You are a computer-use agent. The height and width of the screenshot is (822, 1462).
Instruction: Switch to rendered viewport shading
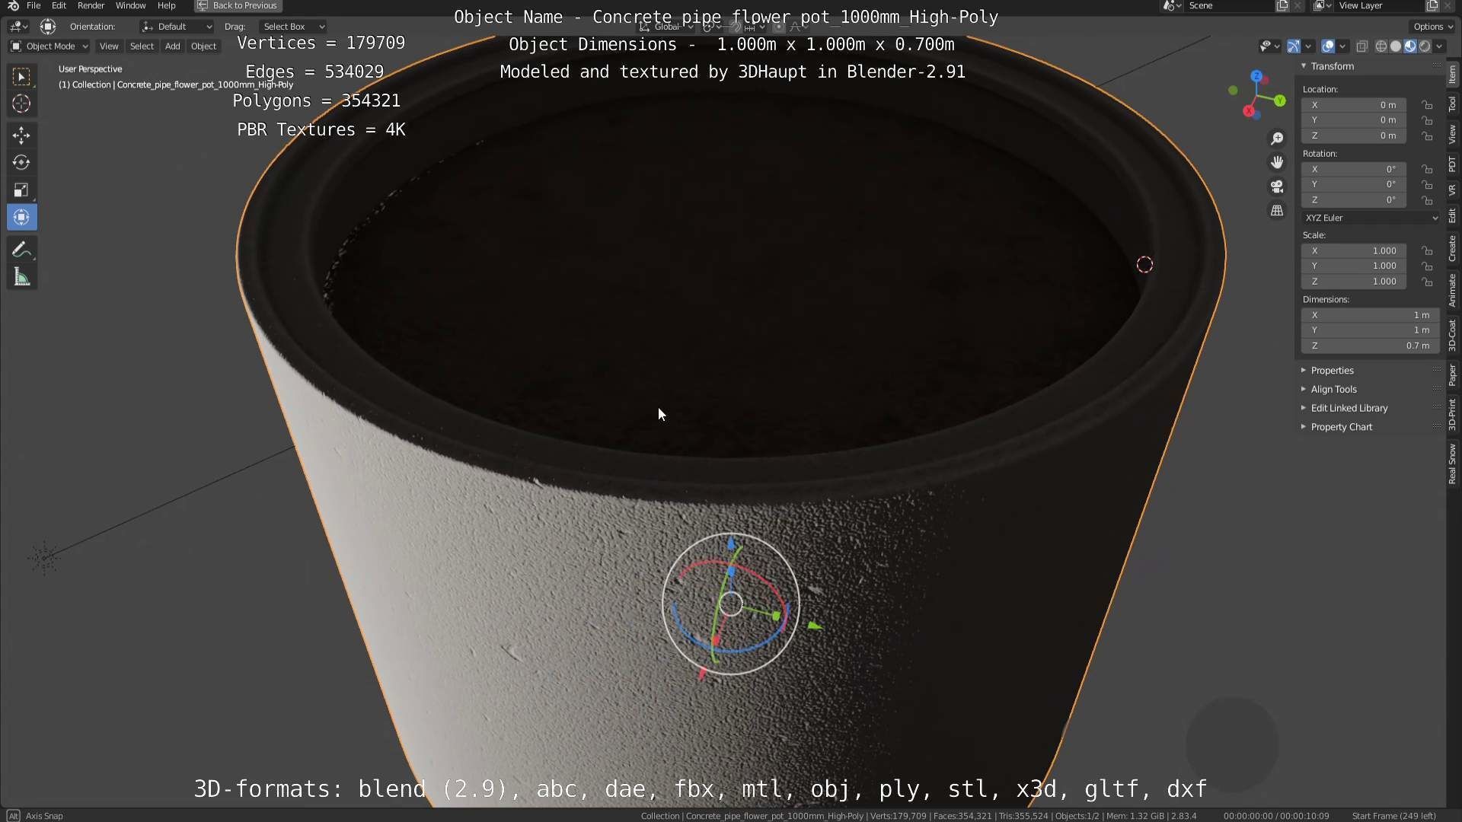[x=1425, y=46]
